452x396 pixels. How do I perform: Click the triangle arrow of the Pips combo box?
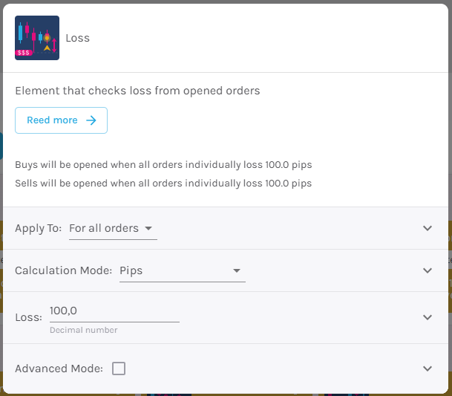237,270
